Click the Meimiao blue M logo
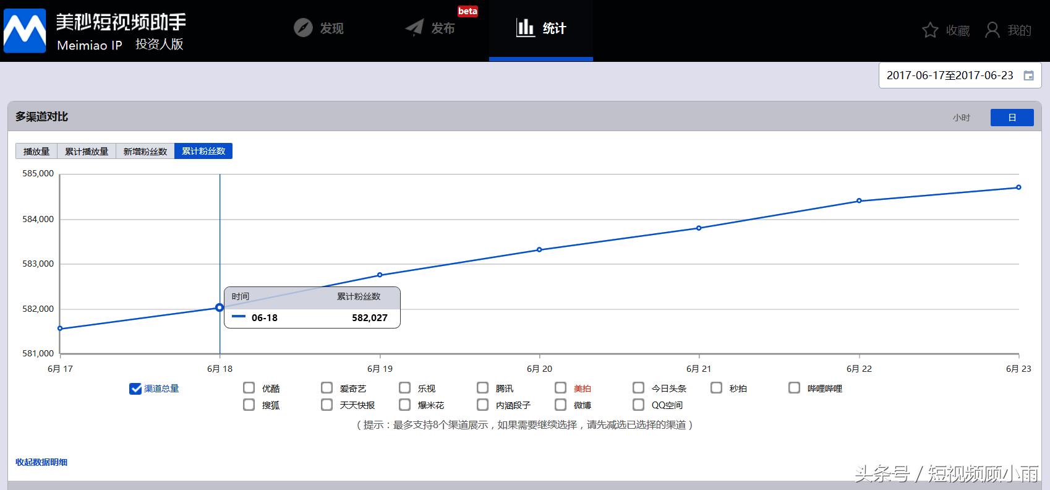The image size is (1050, 490). point(25,31)
